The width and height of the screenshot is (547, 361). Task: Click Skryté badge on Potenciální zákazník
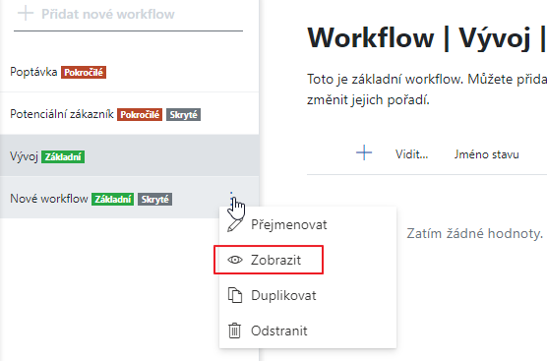184,114
